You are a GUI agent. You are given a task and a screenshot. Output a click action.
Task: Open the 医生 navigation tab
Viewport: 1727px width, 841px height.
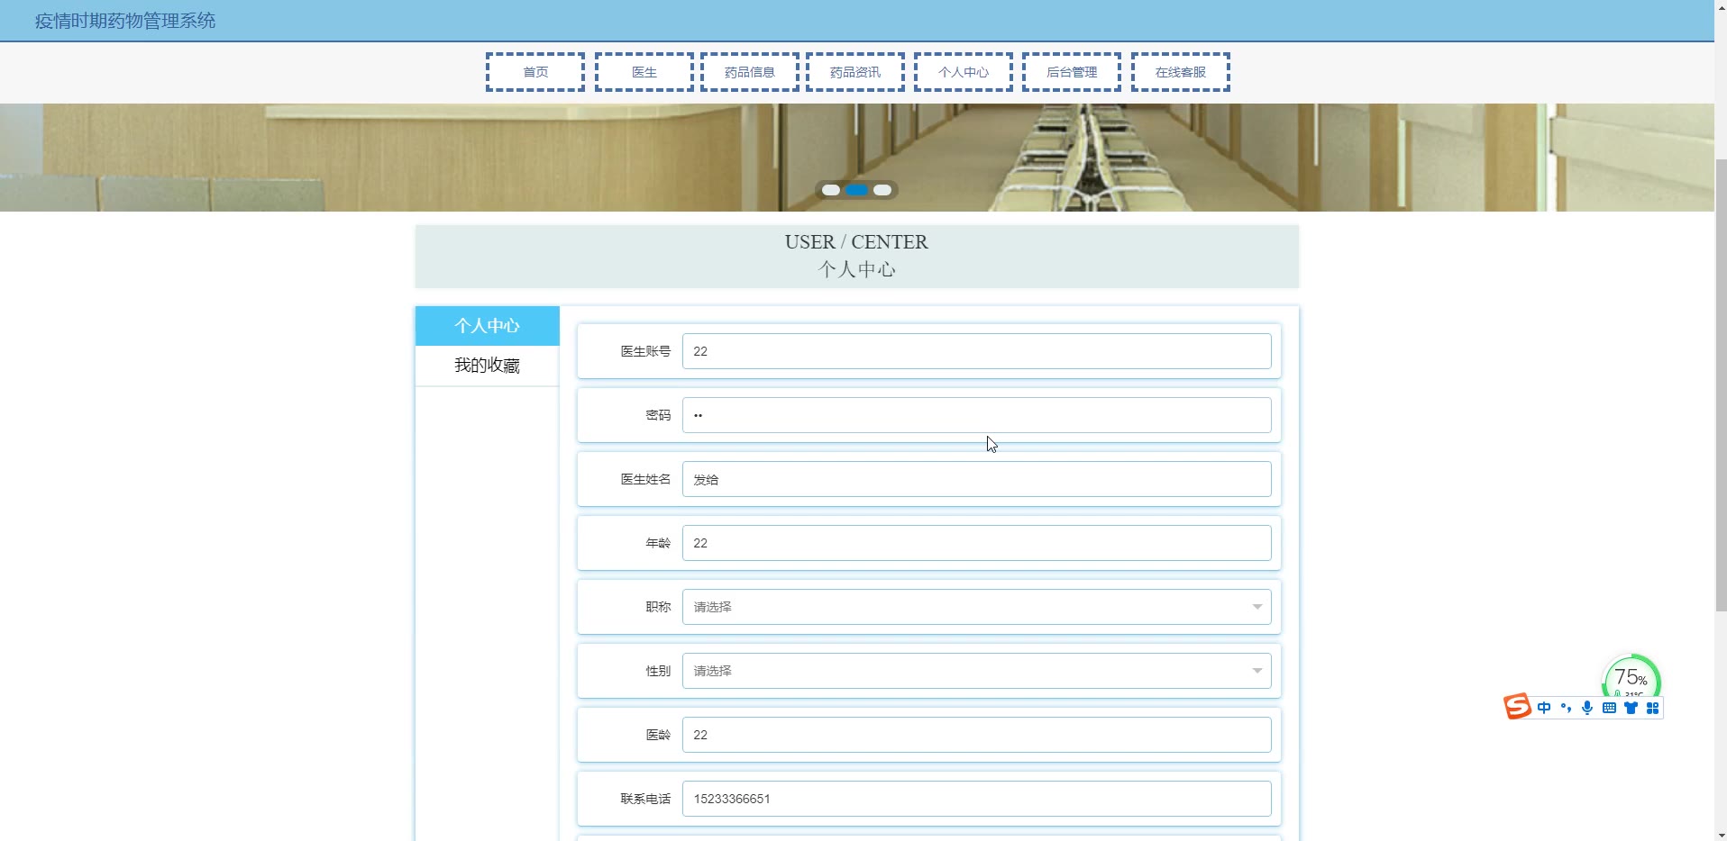(644, 72)
